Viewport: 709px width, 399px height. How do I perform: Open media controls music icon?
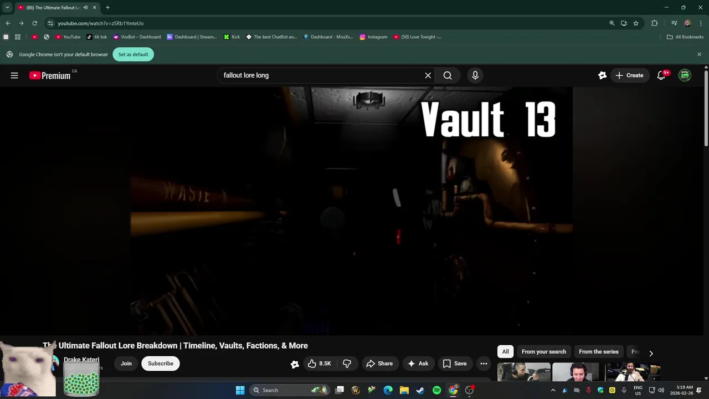click(674, 23)
